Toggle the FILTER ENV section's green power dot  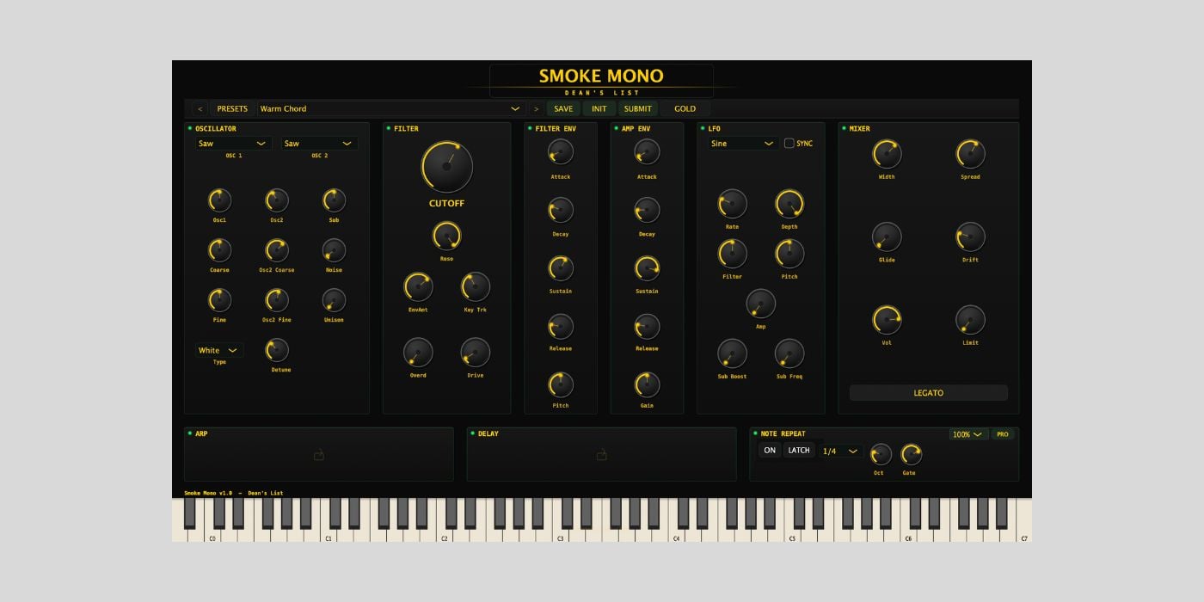tap(530, 128)
